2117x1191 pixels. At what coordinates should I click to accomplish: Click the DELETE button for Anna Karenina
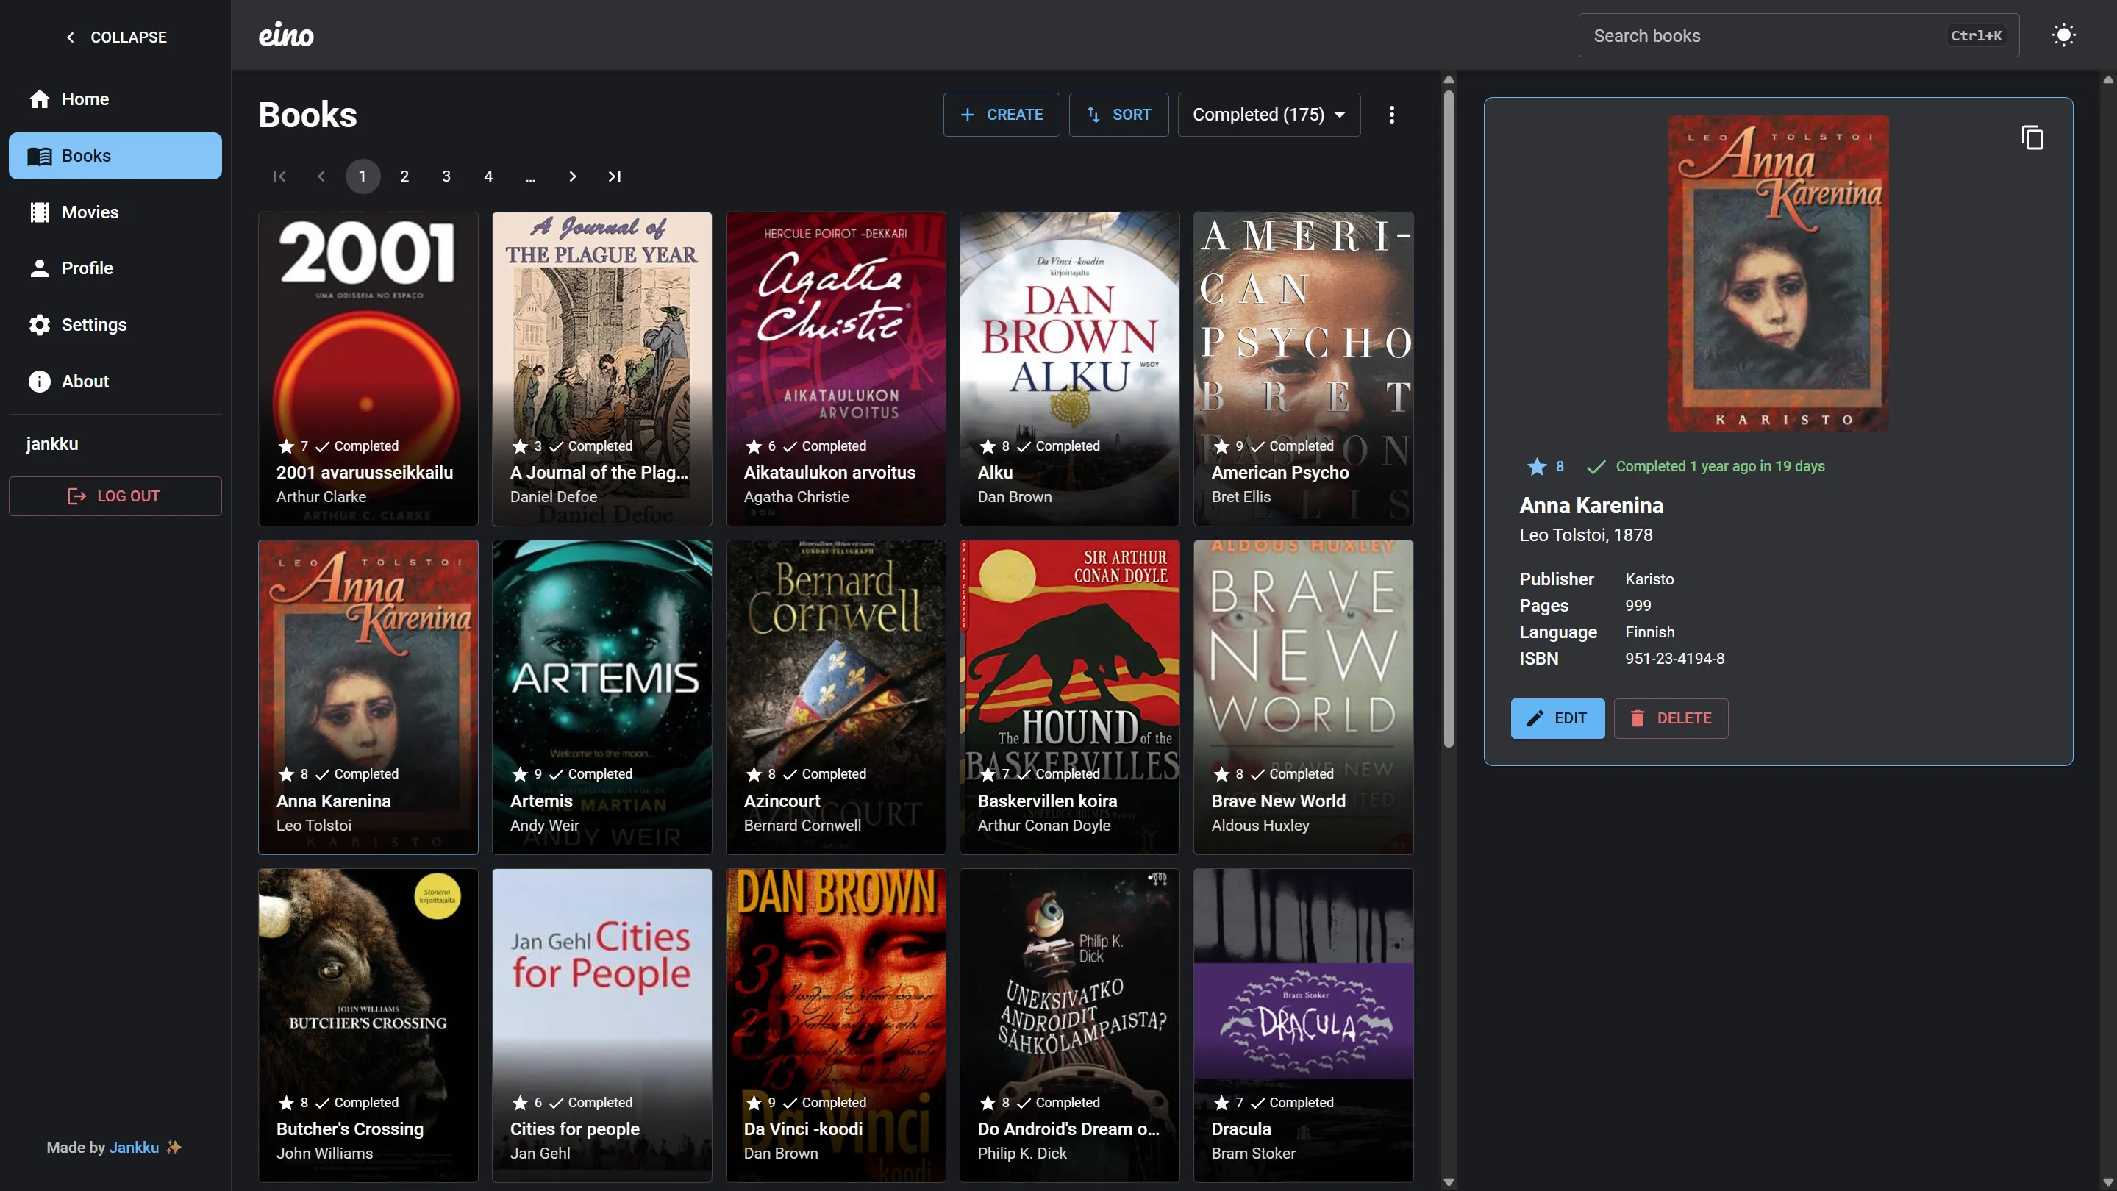pyautogui.click(x=1671, y=718)
